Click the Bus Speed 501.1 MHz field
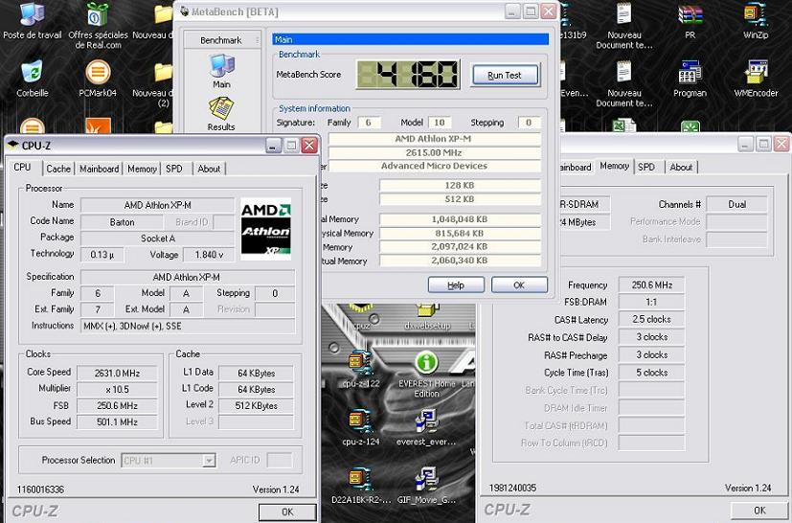The image size is (792, 523). coord(117,421)
